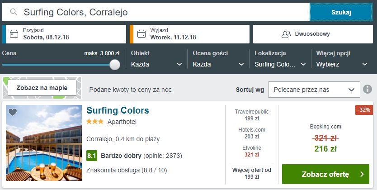Open the Więcej opcji dropdown
Image resolution: width=377 pixels, height=190 pixels.
[342, 64]
